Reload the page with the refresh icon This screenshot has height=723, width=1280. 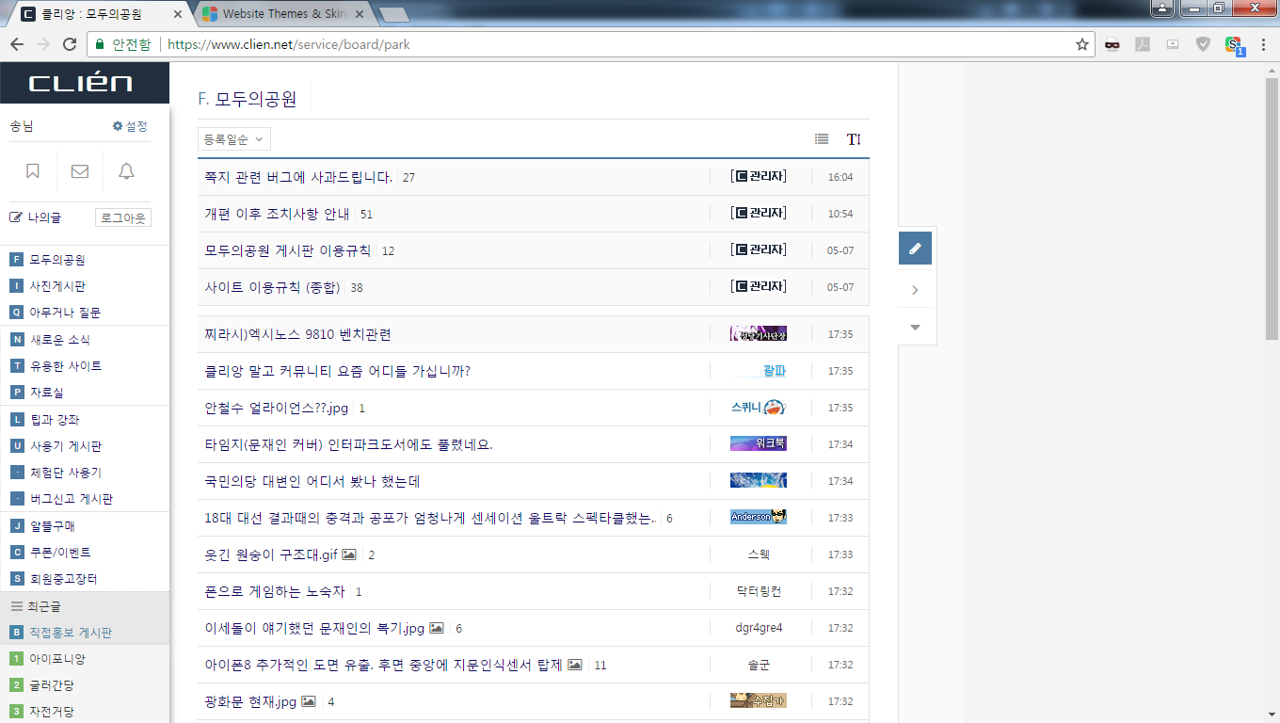click(69, 43)
